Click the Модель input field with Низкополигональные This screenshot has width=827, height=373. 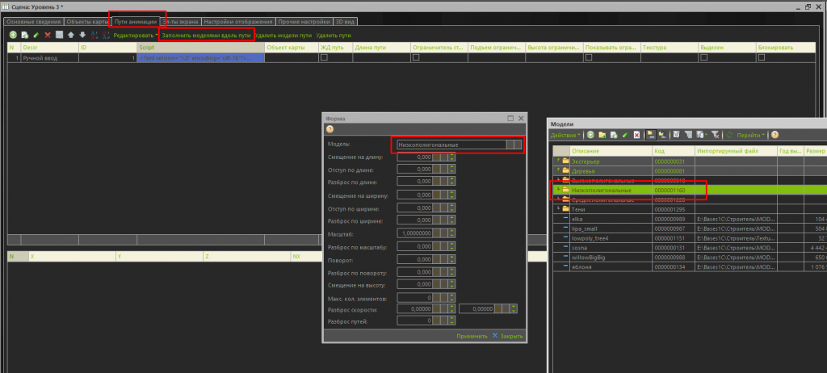[451, 145]
